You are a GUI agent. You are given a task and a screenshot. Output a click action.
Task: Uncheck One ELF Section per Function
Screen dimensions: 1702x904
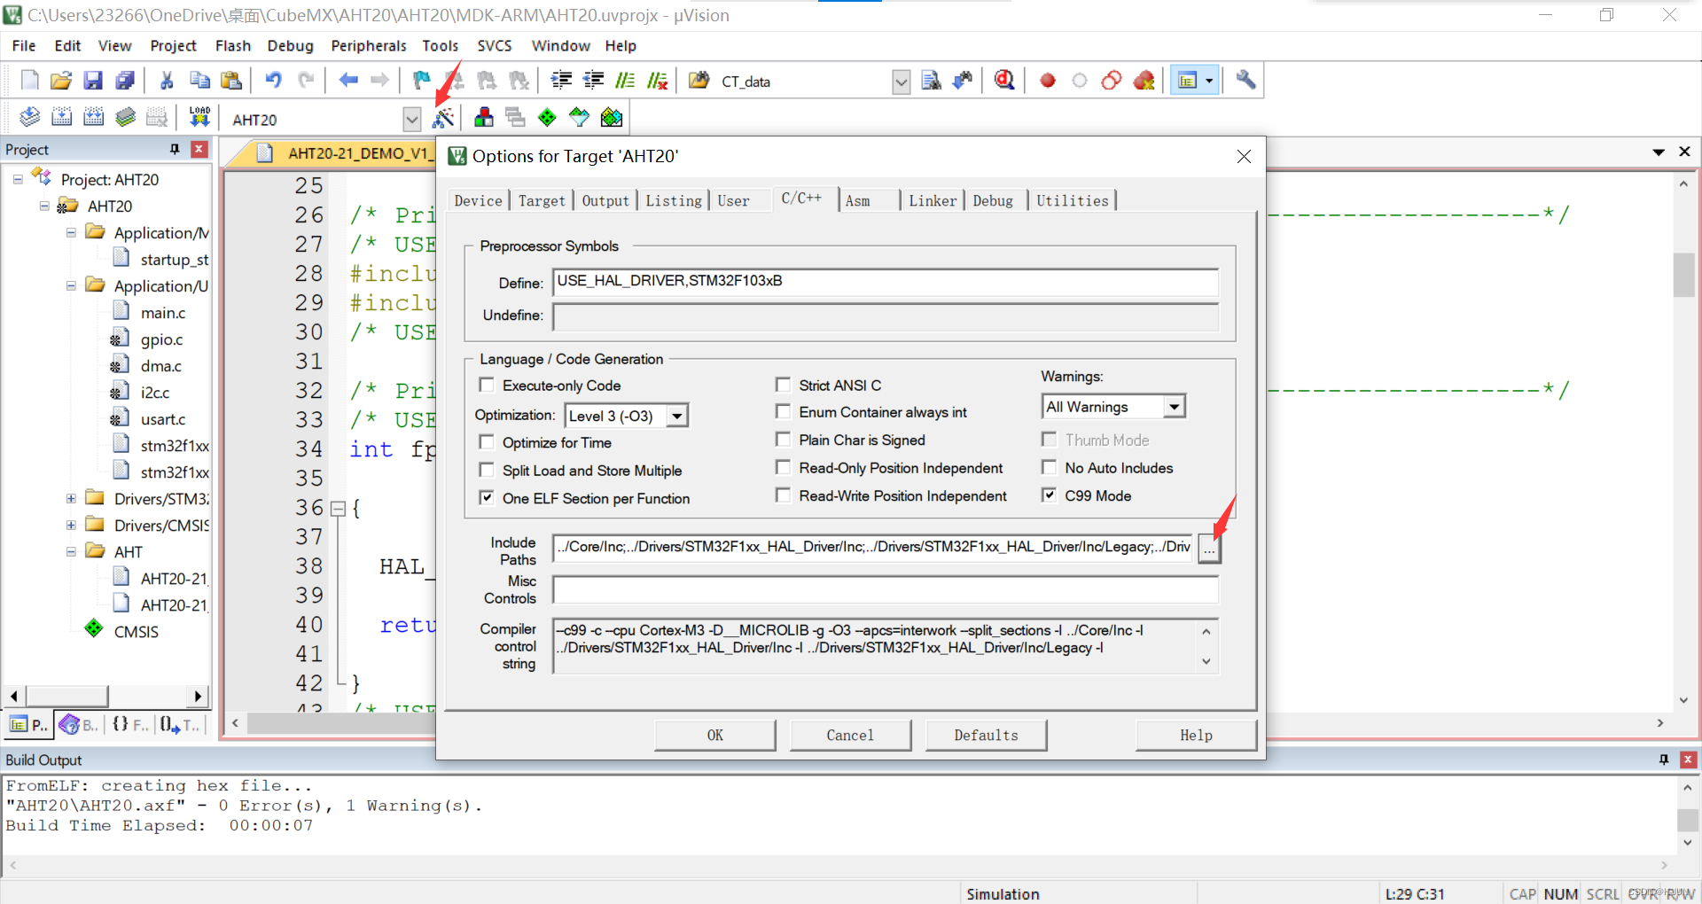click(487, 497)
